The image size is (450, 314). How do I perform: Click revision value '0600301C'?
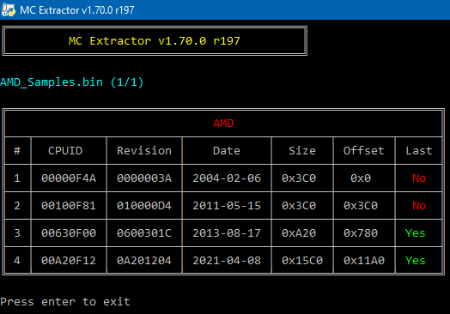144,232
